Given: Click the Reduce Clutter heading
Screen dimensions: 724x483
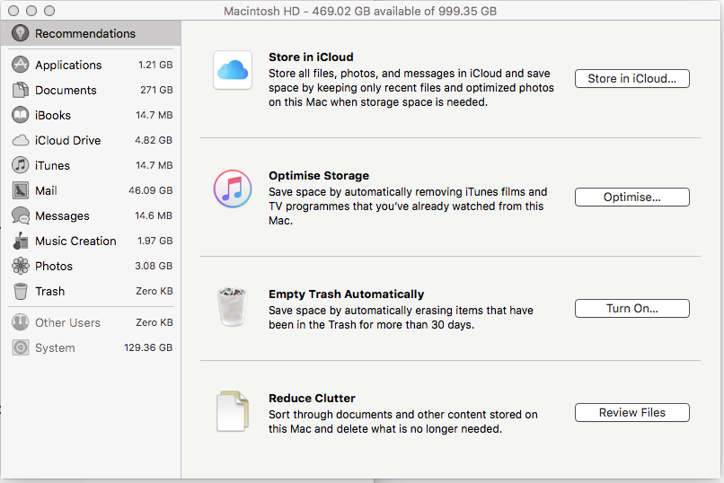Looking at the screenshot, I should coord(312,398).
